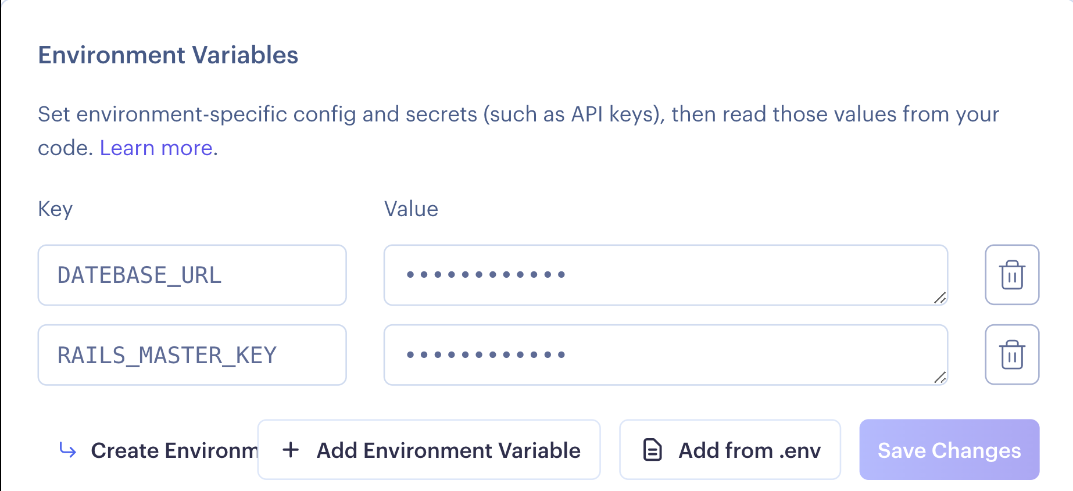This screenshot has width=1073, height=491.
Task: Focus the RAILS_MASTER_KEY key field
Action: coord(192,354)
